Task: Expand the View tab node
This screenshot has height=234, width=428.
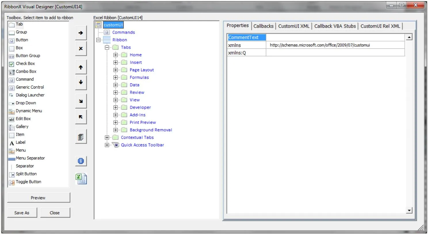Action: coord(116,100)
